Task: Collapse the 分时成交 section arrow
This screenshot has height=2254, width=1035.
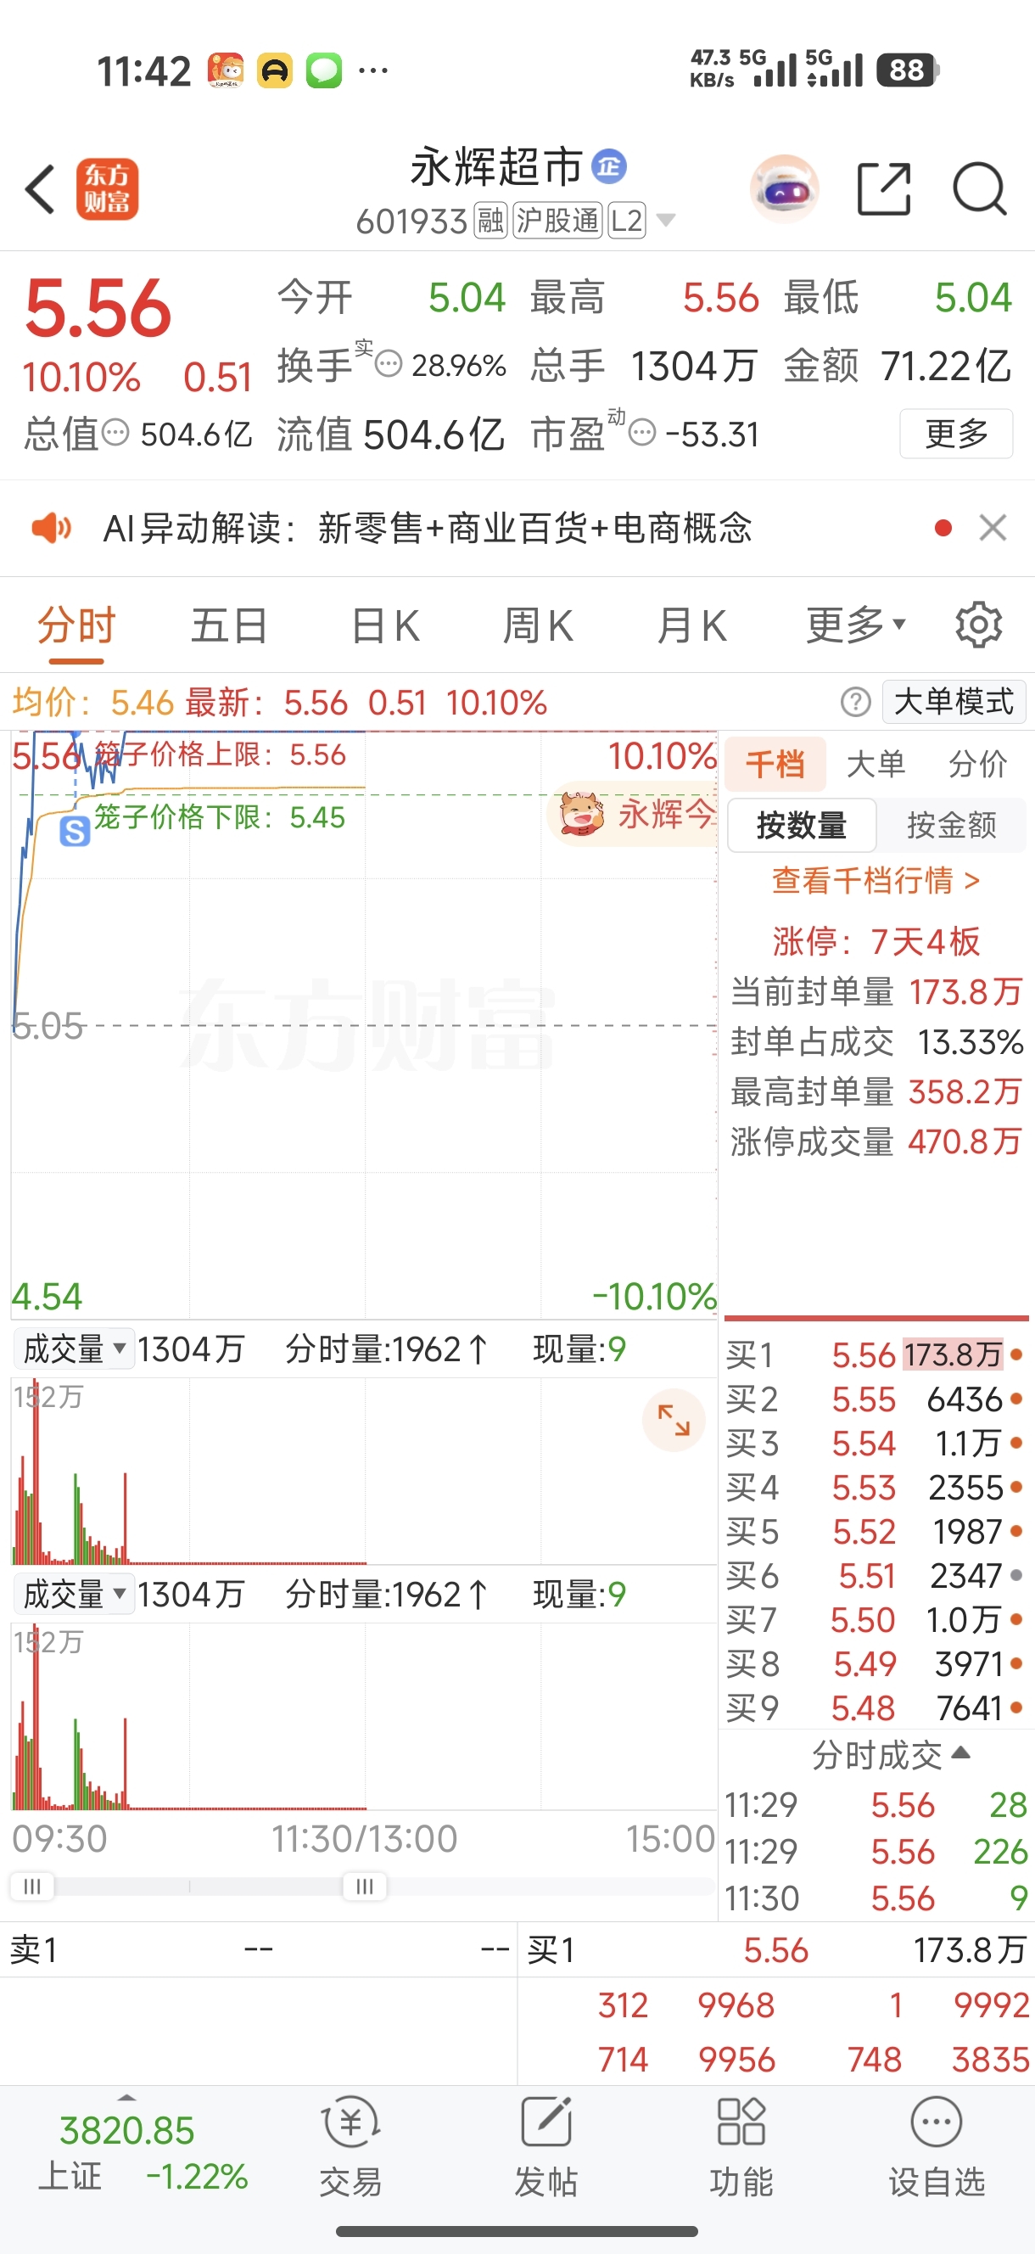Action: (959, 1752)
